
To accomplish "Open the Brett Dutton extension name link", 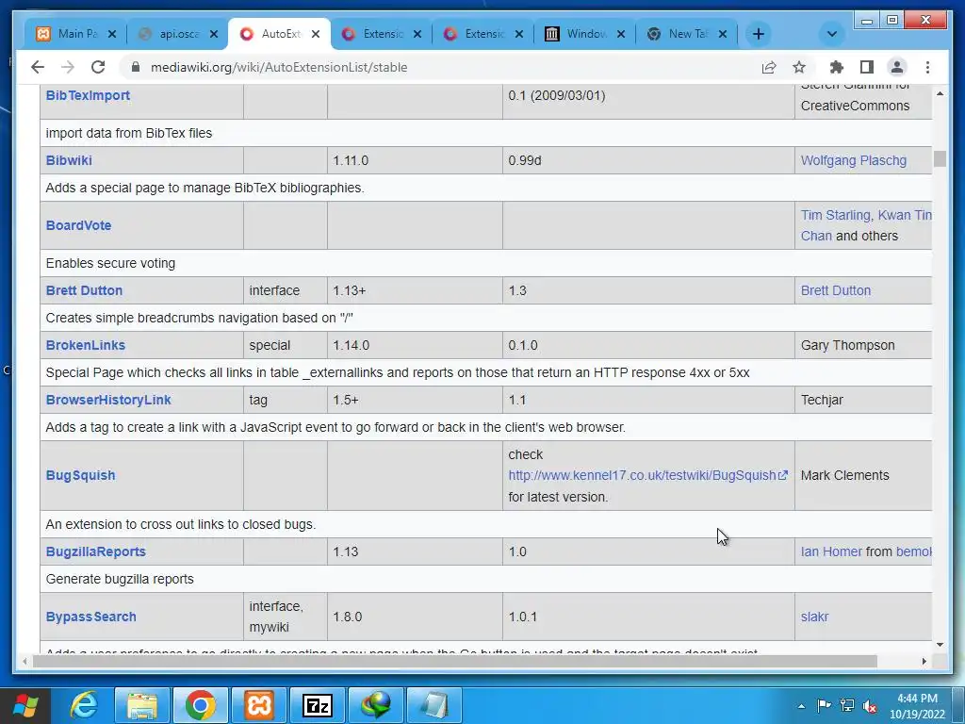I will tap(84, 290).
